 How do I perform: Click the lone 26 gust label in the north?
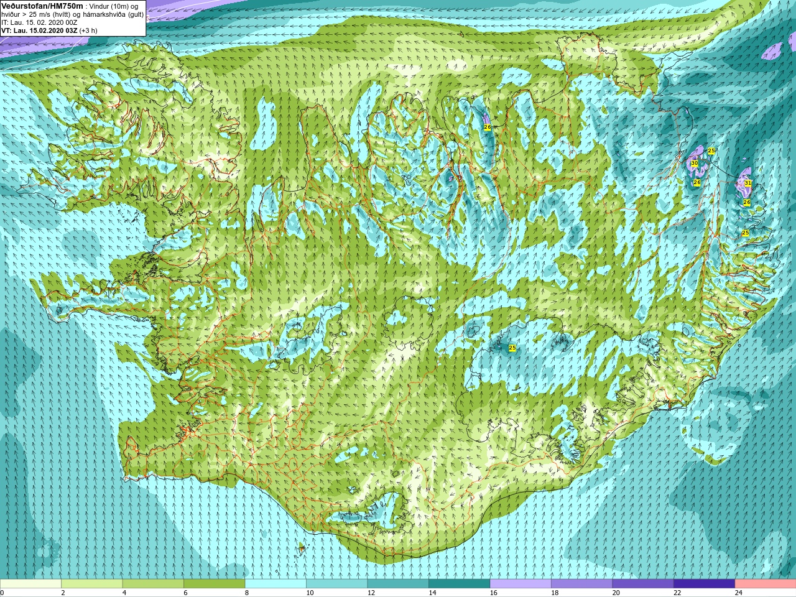coord(488,127)
